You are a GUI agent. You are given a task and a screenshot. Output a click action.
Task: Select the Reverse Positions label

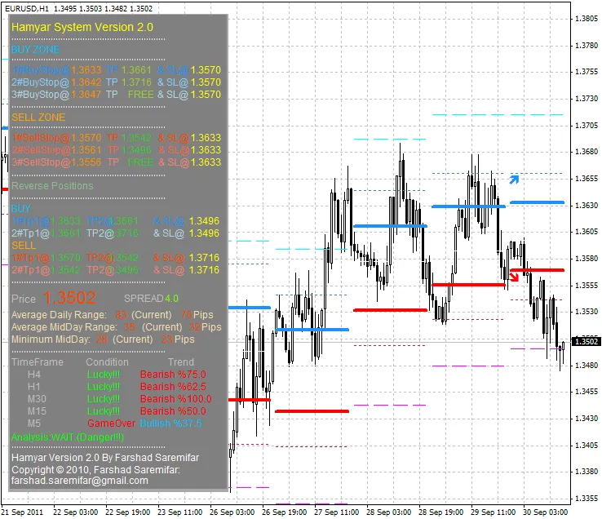[x=52, y=186]
